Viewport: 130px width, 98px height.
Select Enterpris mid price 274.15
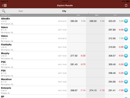coord(93,90)
